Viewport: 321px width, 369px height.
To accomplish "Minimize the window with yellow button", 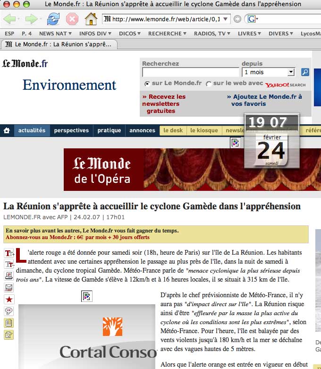I will coord(17,4).
